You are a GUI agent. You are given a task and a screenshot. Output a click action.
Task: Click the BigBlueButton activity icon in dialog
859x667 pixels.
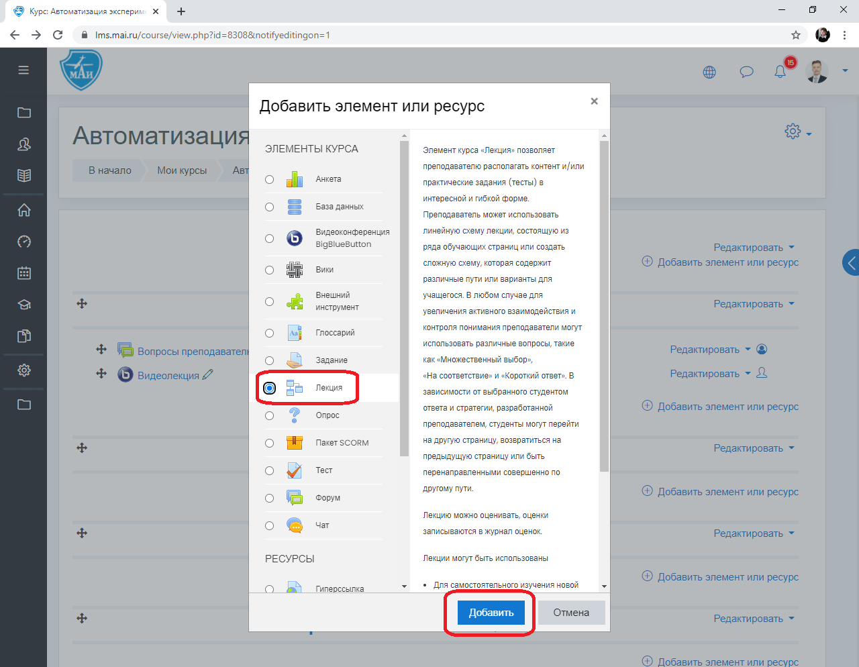295,238
